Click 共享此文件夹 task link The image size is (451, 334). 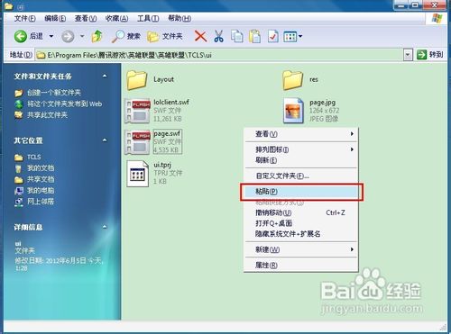click(x=48, y=115)
